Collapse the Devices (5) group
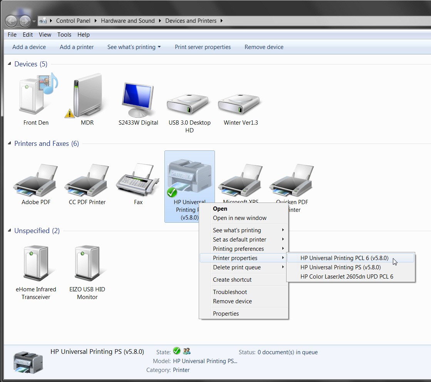 [9, 64]
